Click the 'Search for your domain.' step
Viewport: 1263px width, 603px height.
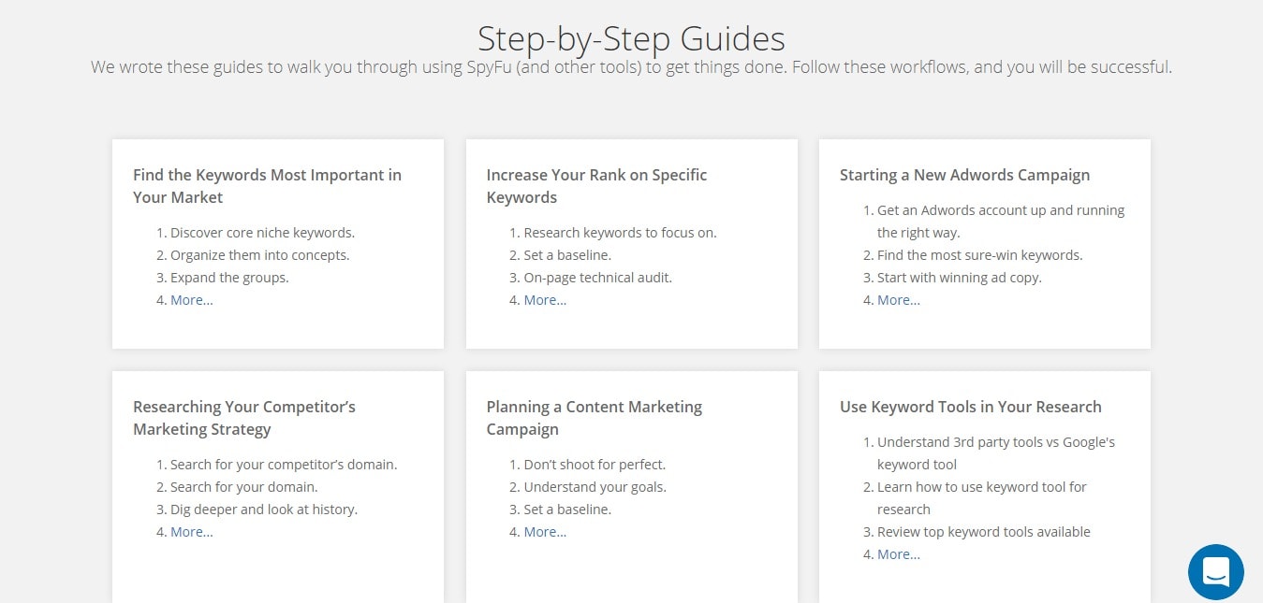click(244, 487)
